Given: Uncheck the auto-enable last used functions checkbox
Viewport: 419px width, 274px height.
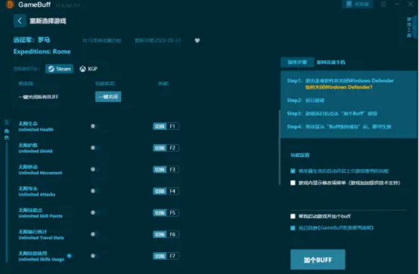Looking at the screenshot, I should coord(293,171).
